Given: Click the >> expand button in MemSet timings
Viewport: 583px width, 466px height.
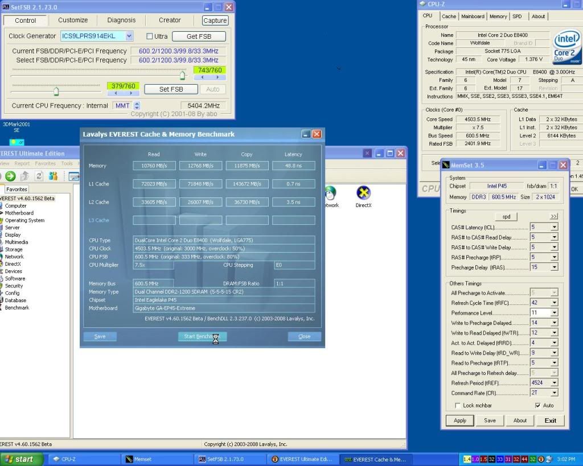Looking at the screenshot, I should pos(554,216).
